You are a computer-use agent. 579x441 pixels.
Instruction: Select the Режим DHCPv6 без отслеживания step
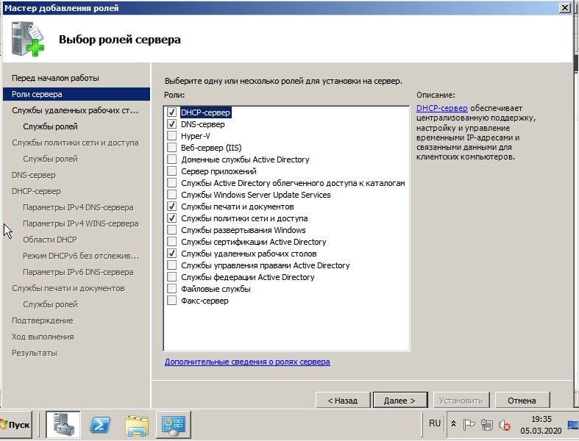[81, 256]
